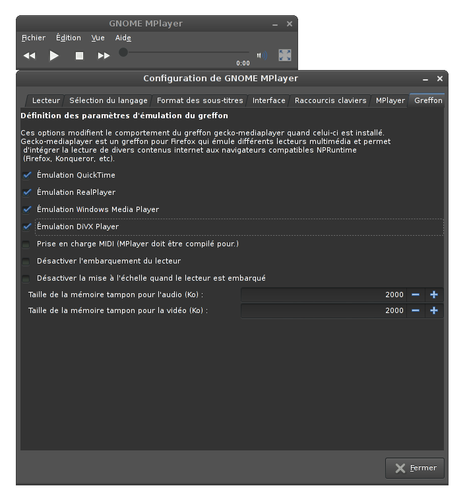Decrease video buffer size with minus button
This screenshot has width=467, height=492.
(x=416, y=310)
